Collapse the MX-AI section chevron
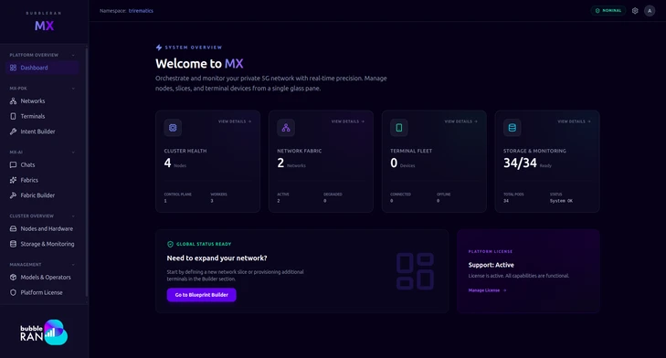This screenshot has width=666, height=358. pos(73,152)
